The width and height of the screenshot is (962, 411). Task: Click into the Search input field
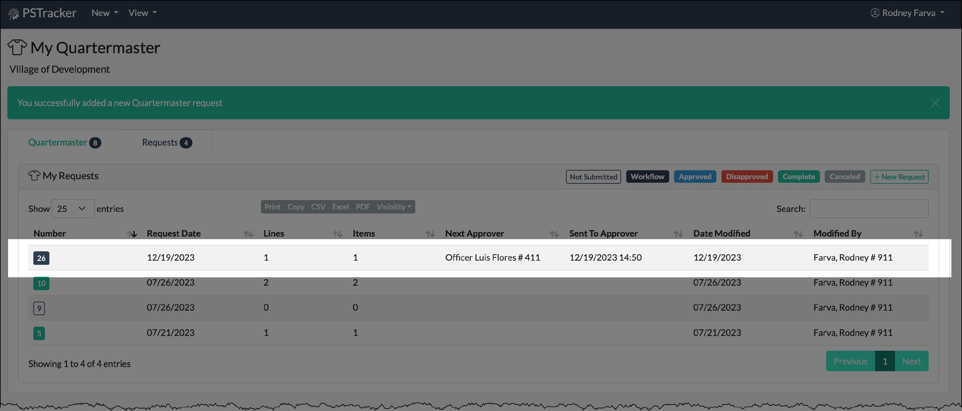click(x=869, y=209)
